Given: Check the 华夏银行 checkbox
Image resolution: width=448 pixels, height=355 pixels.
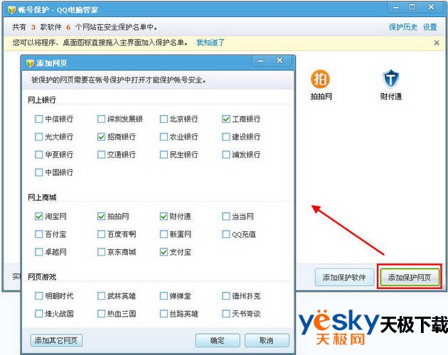Looking at the screenshot, I should 38,154.
